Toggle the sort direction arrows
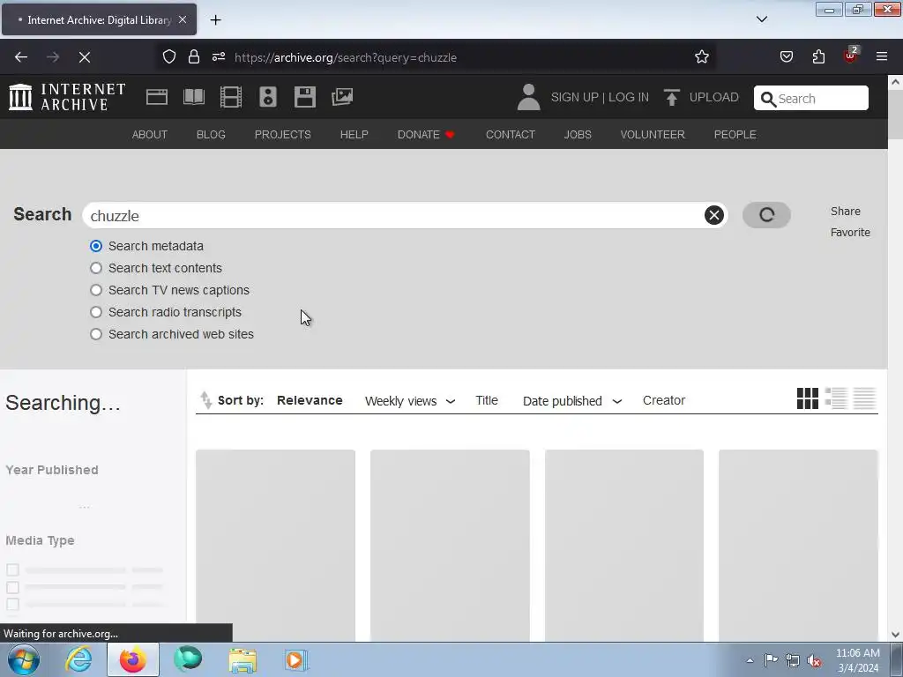Screen dimensions: 903x677 click(x=205, y=399)
